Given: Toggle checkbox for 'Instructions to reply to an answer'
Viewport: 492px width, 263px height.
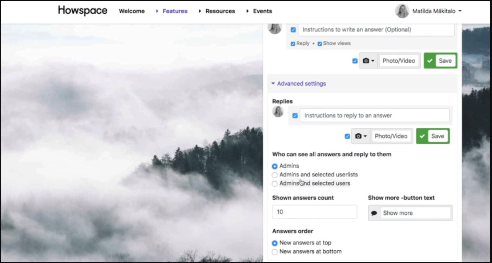Looking at the screenshot, I should click(295, 116).
